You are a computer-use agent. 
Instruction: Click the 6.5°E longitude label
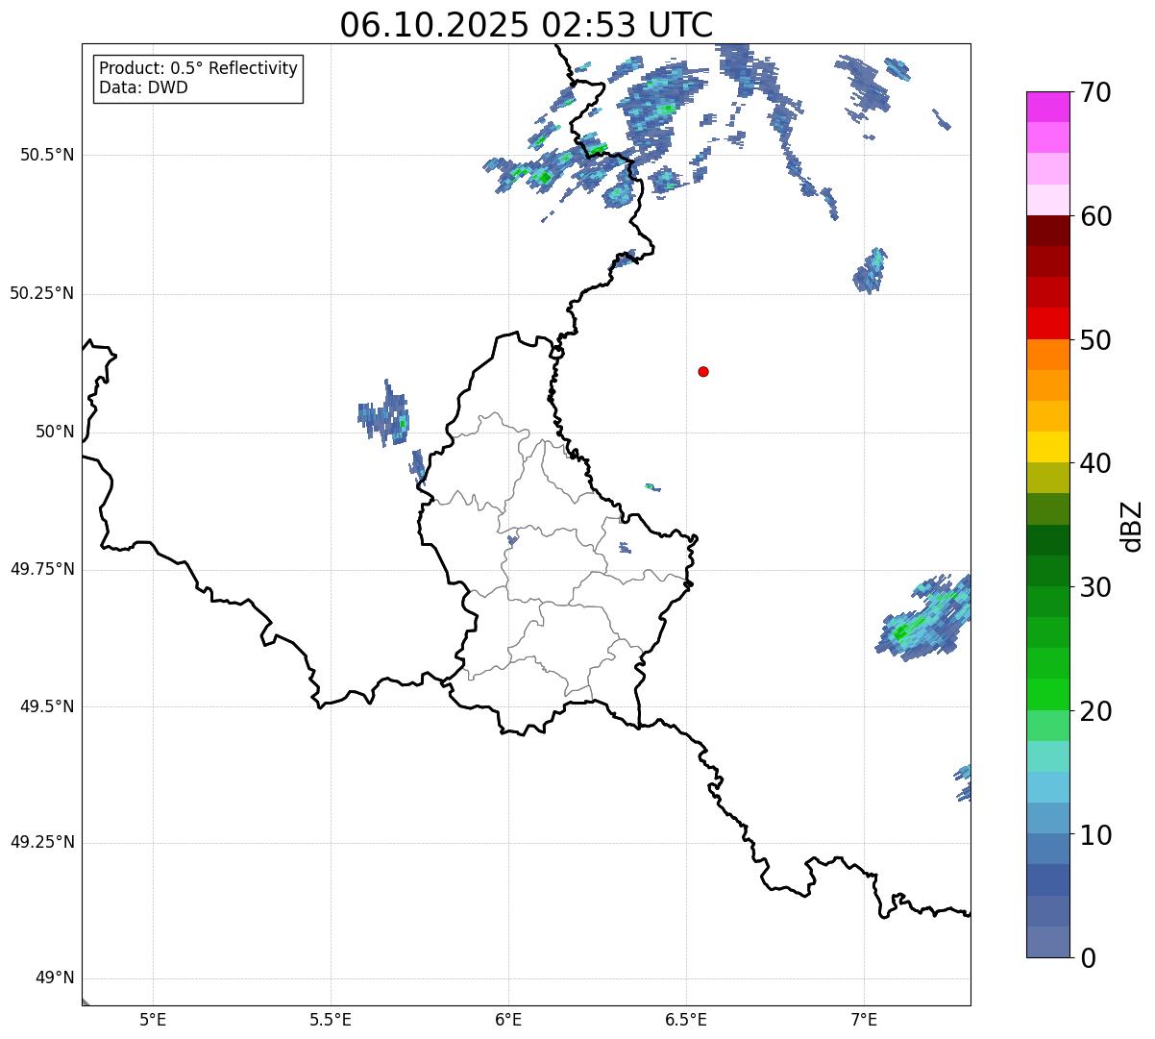[x=686, y=1019]
